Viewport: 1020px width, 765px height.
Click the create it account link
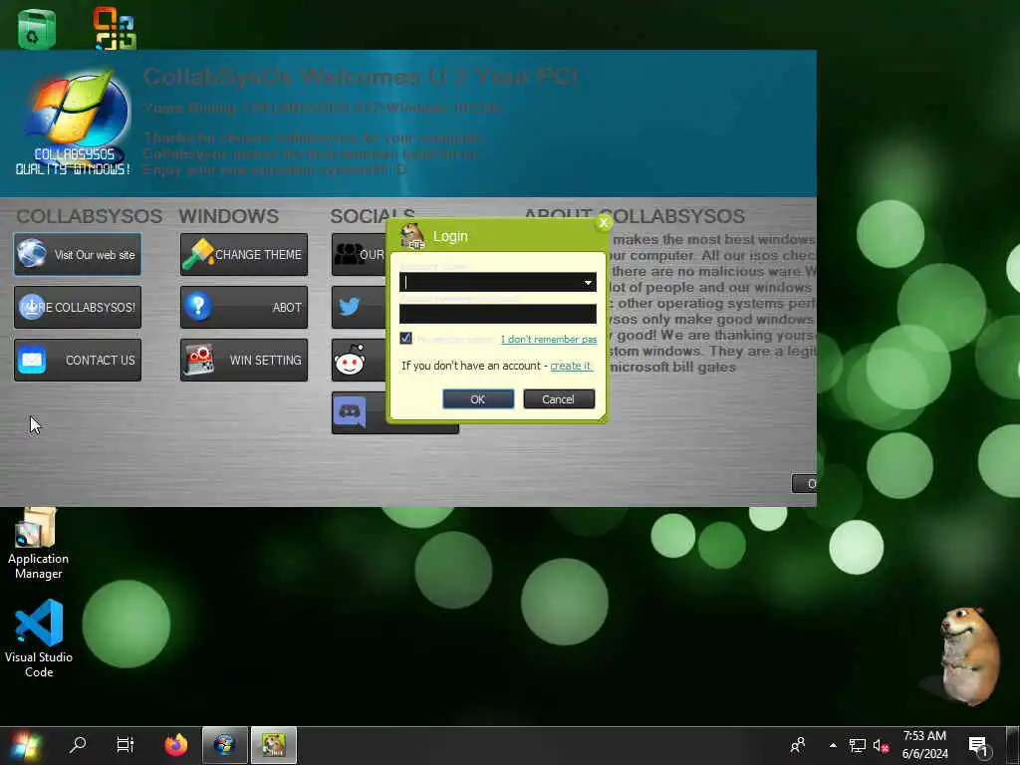tap(571, 366)
